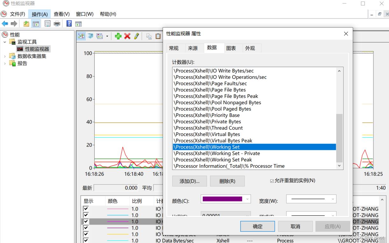Click the 添加(D) button

click(x=189, y=181)
